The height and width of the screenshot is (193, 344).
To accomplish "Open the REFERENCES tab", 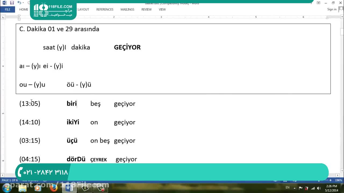I will coord(105,9).
